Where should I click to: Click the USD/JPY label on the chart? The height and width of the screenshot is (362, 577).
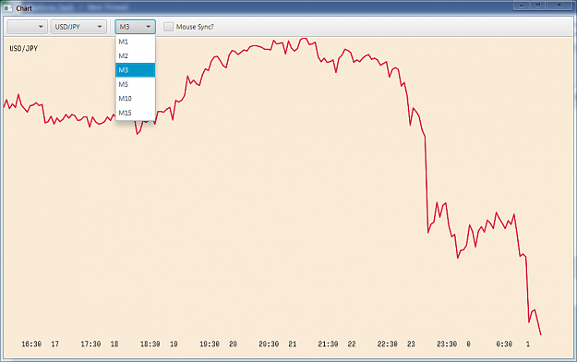coord(24,48)
